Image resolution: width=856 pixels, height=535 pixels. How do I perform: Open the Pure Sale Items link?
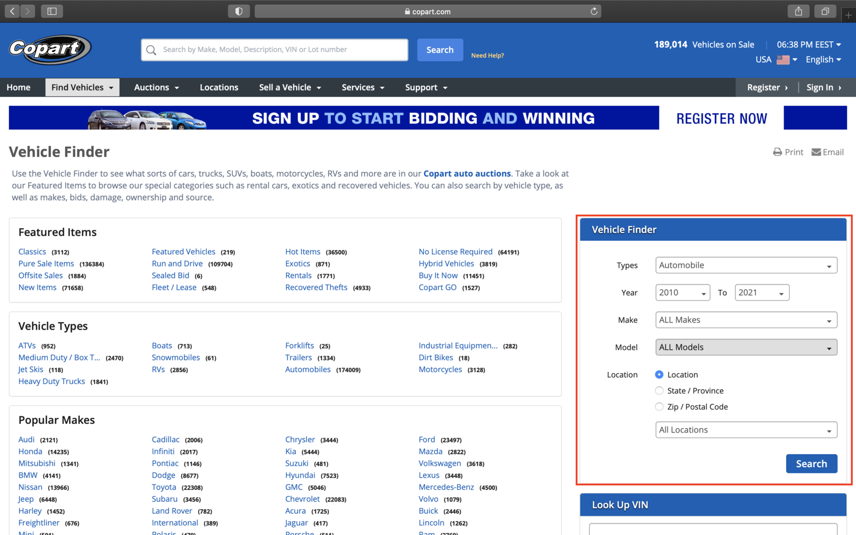46,263
